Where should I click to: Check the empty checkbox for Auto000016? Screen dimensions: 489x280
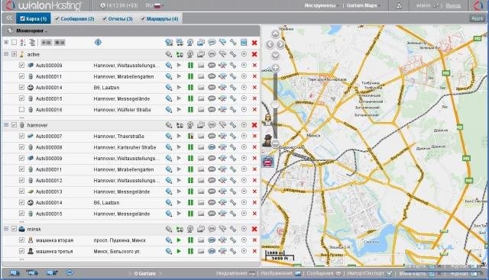click(x=21, y=109)
